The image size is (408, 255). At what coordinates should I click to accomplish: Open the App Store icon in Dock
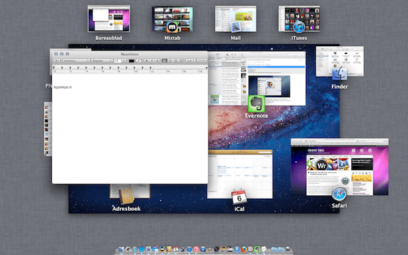pos(237,250)
